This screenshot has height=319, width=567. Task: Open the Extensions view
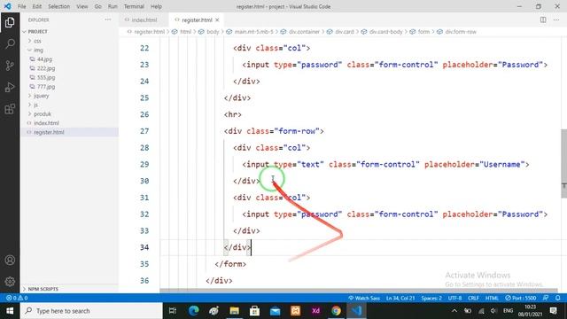click(x=10, y=108)
